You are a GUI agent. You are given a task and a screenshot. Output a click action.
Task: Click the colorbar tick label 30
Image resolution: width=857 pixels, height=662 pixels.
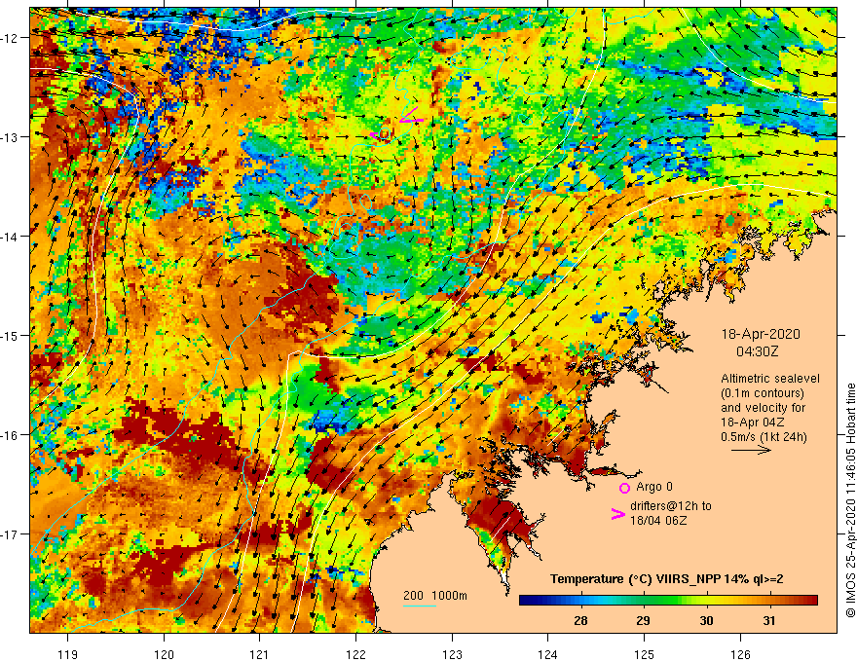[707, 620]
